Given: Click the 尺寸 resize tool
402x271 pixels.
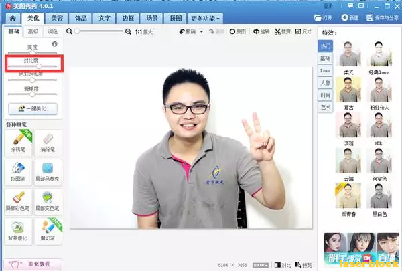Looking at the screenshot, I should click(x=304, y=31).
